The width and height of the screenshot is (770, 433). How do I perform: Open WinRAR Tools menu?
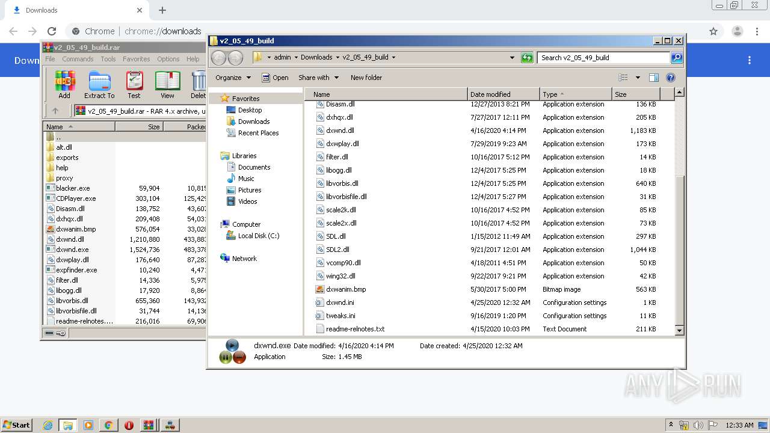coord(108,59)
